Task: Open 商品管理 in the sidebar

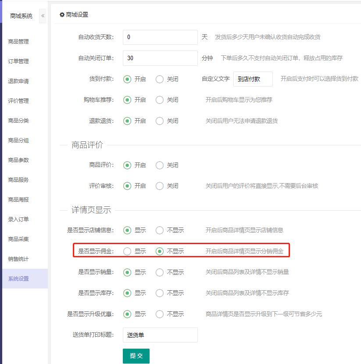Action: click(x=18, y=42)
